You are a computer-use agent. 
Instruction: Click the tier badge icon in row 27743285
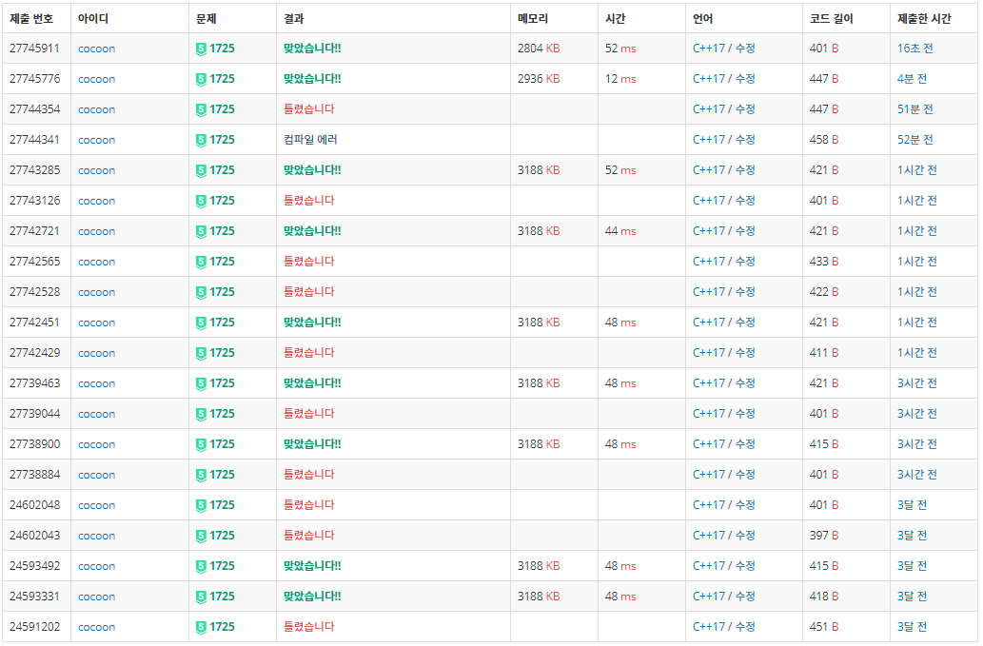coord(201,170)
